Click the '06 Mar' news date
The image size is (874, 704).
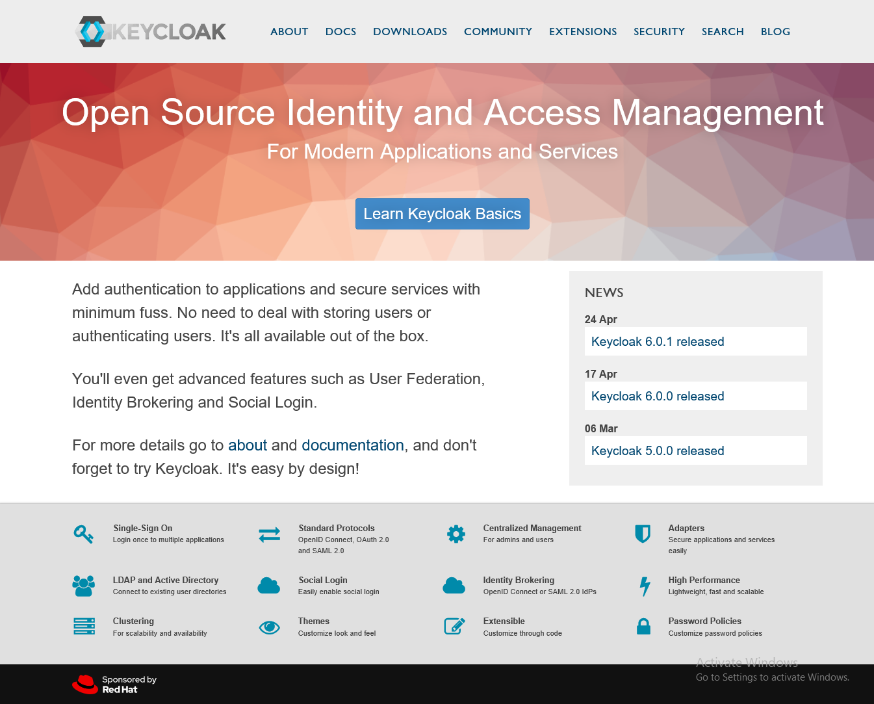[x=601, y=428]
